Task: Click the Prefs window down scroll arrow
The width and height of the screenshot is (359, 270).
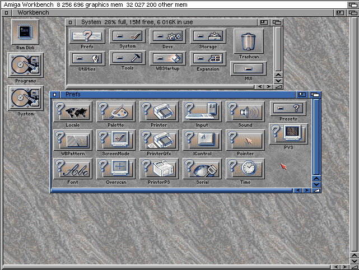Action: point(316,184)
